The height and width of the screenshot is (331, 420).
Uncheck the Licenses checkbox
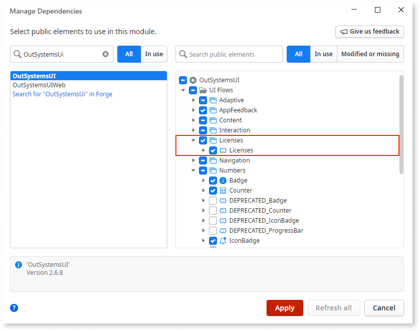point(202,140)
